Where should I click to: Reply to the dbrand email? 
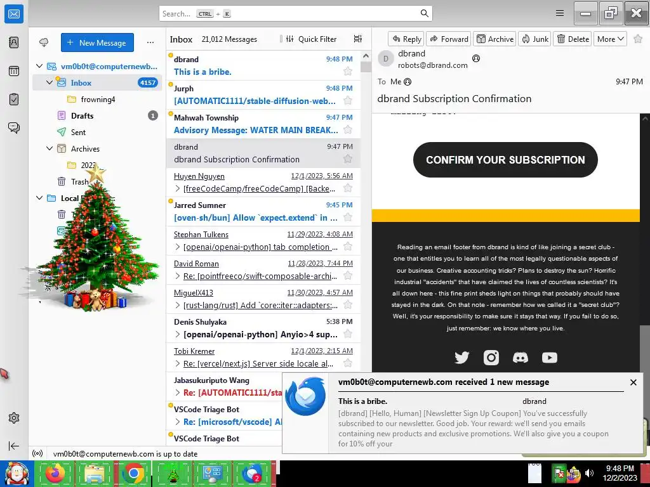[x=406, y=39]
